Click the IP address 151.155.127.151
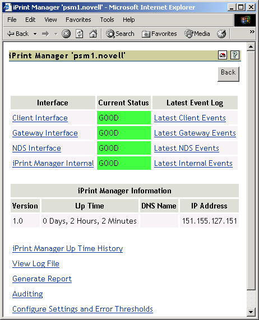 pyautogui.click(x=210, y=221)
